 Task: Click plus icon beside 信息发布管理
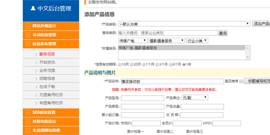pyautogui.click(x=28, y=44)
